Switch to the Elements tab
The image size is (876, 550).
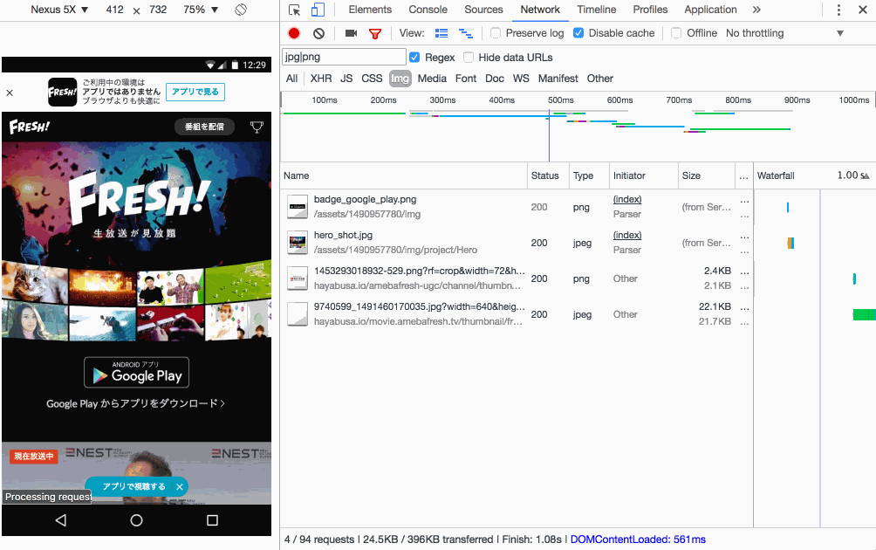pos(370,10)
